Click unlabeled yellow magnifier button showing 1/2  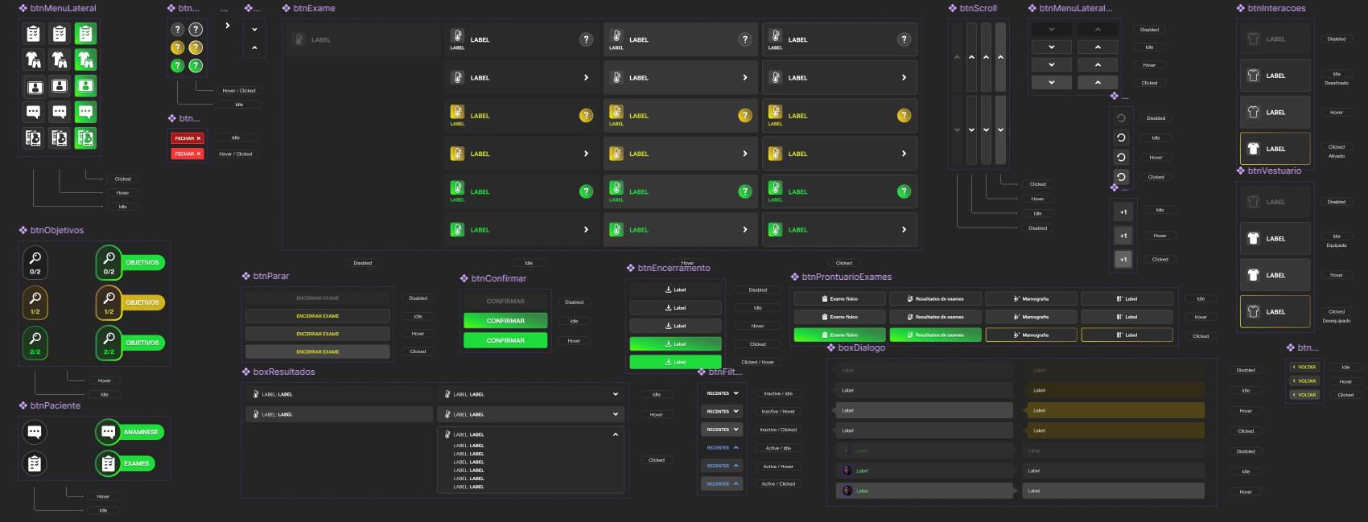[x=35, y=303]
